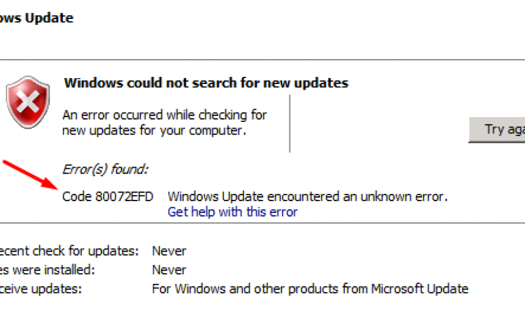Select the receive updates label
Image resolution: width=525 pixels, height=317 pixels.
pyautogui.click(x=40, y=289)
